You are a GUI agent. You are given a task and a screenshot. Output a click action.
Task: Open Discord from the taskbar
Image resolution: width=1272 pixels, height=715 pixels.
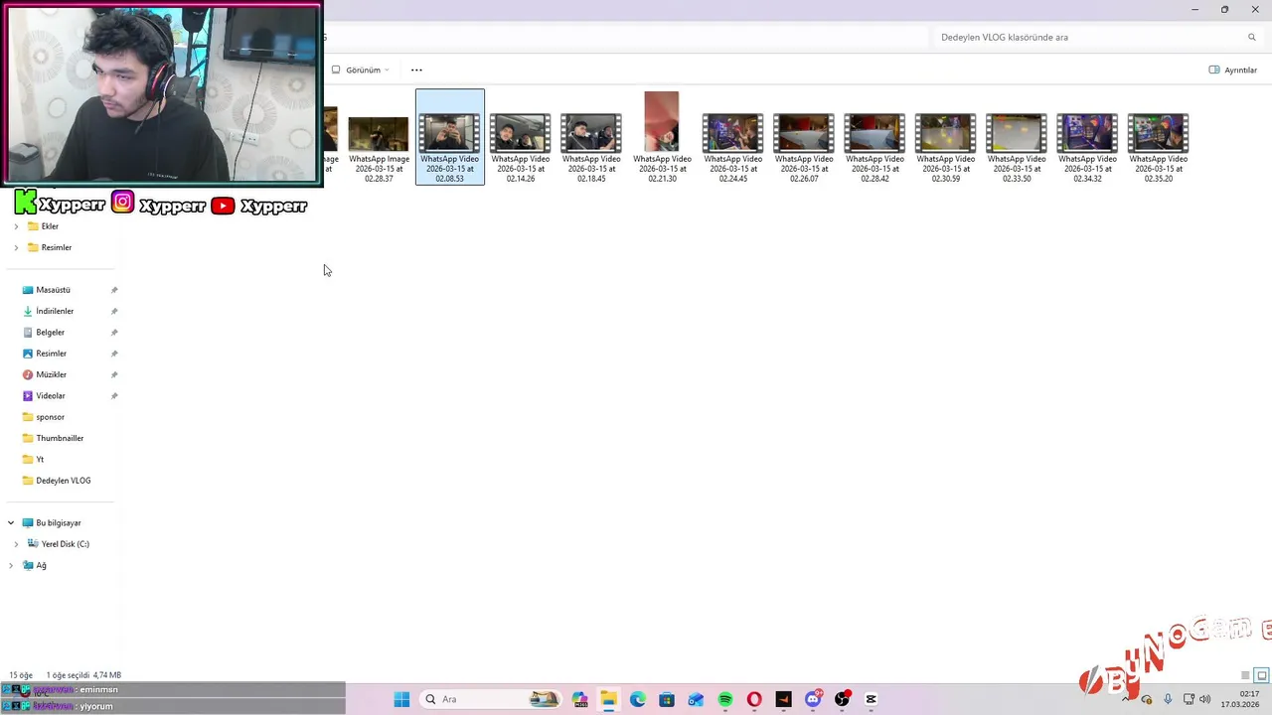coord(813,699)
